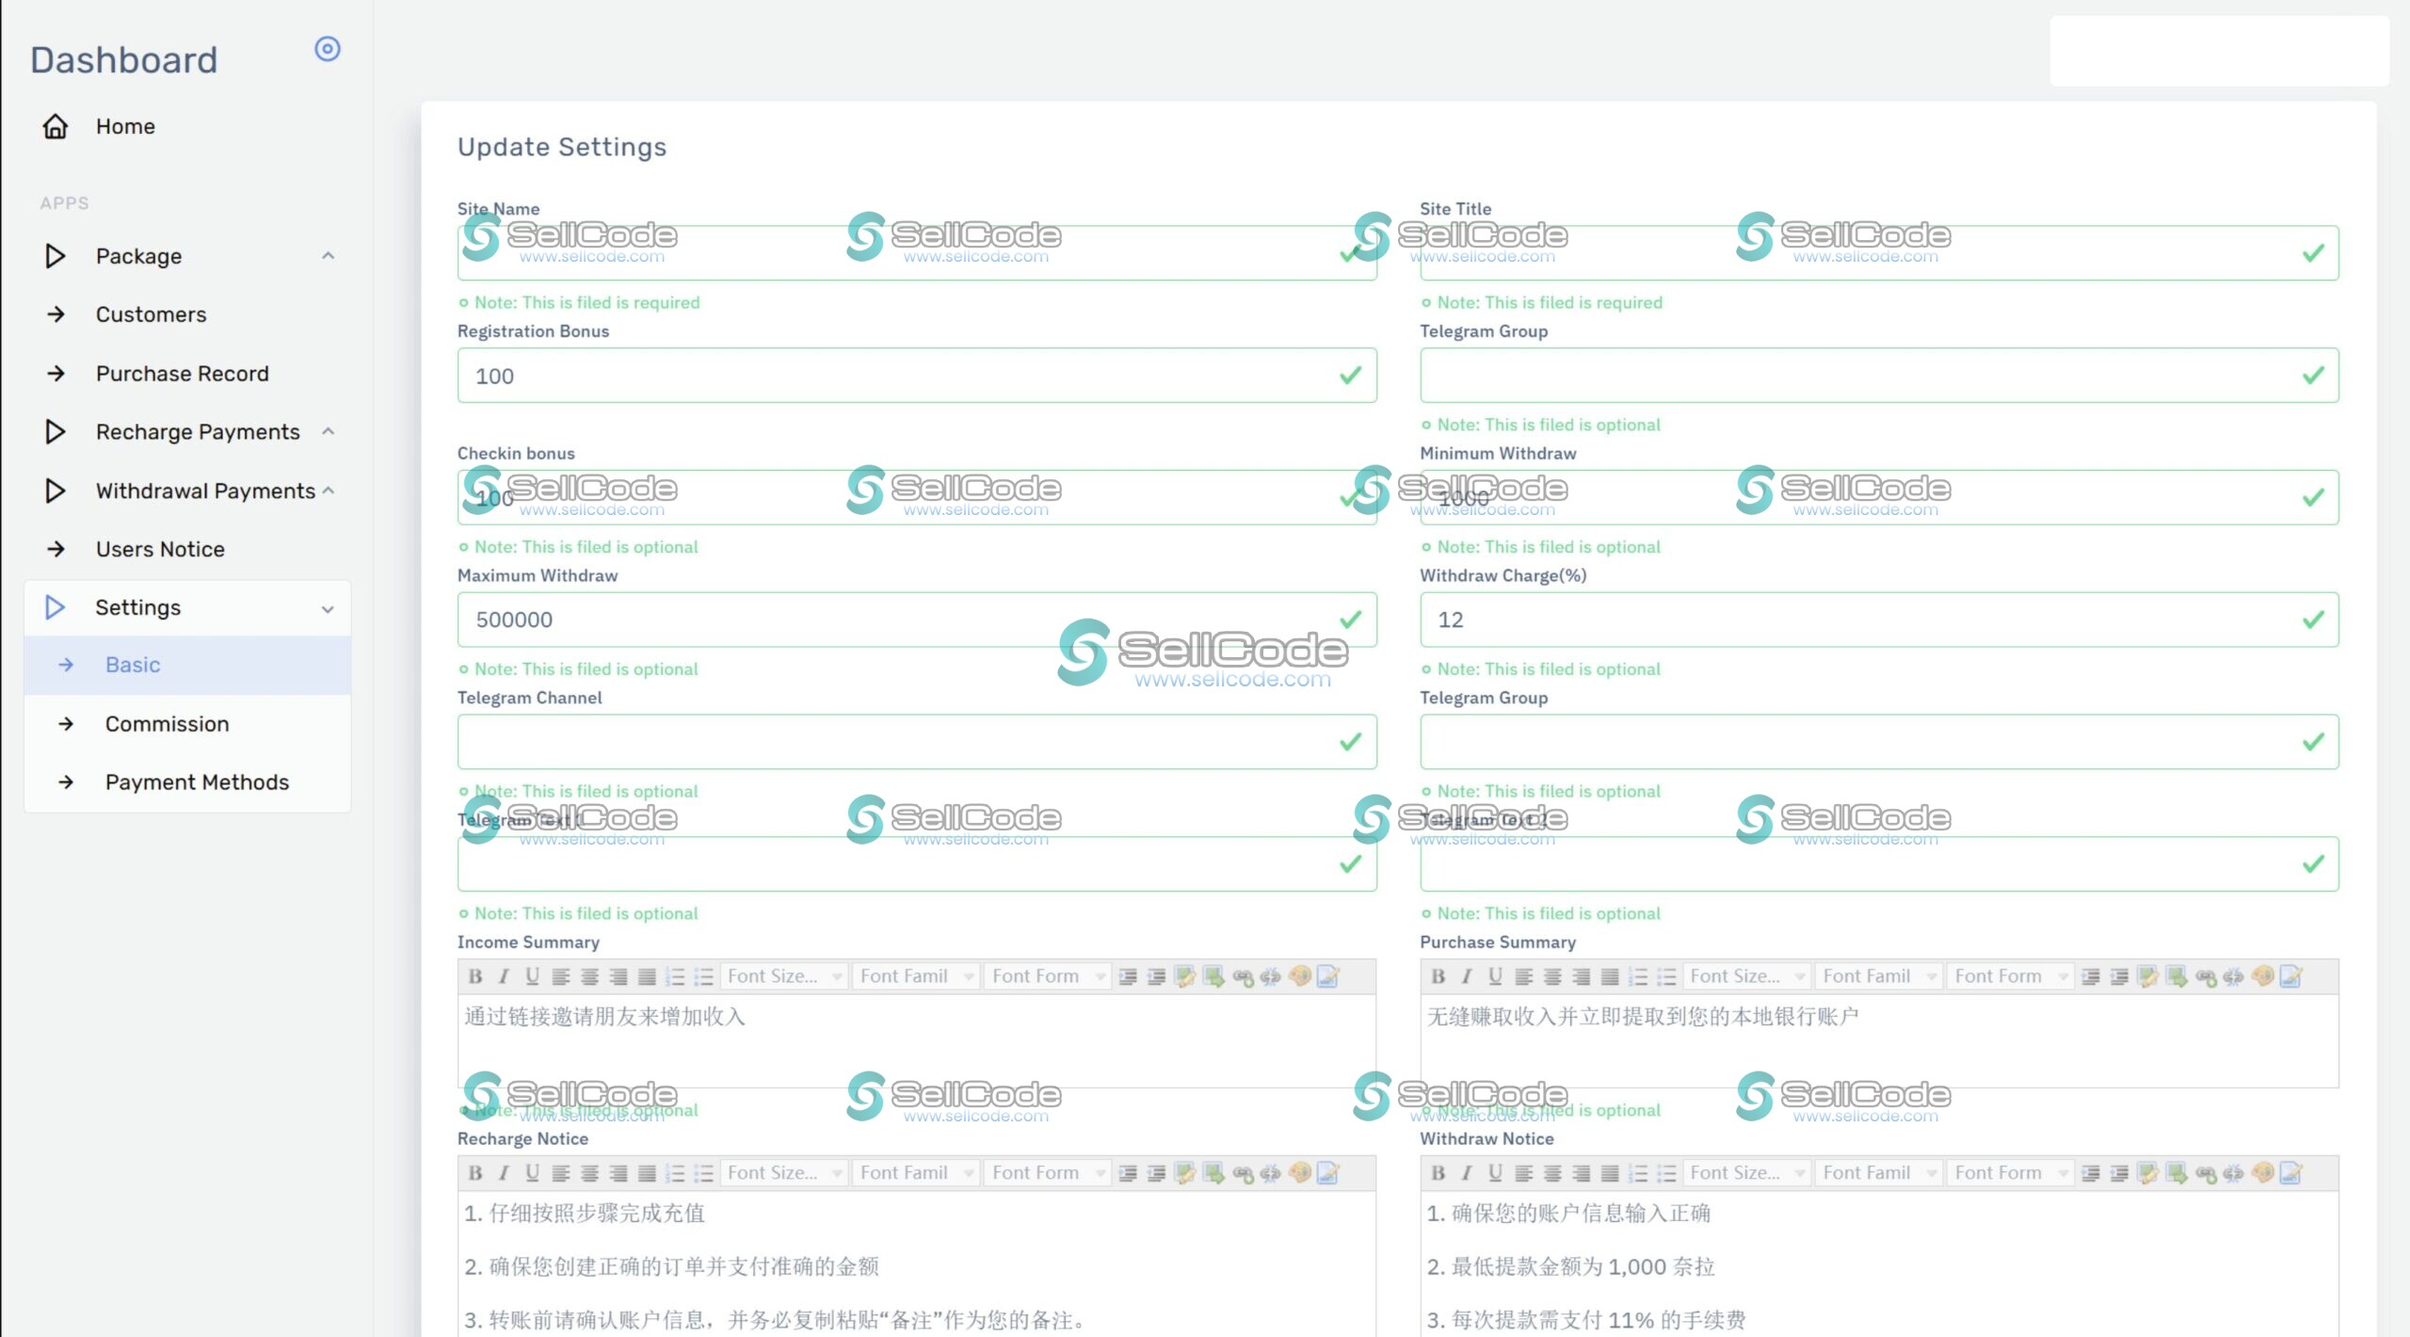Navigate to Users Notice
2410x1337 pixels.
pyautogui.click(x=160, y=549)
